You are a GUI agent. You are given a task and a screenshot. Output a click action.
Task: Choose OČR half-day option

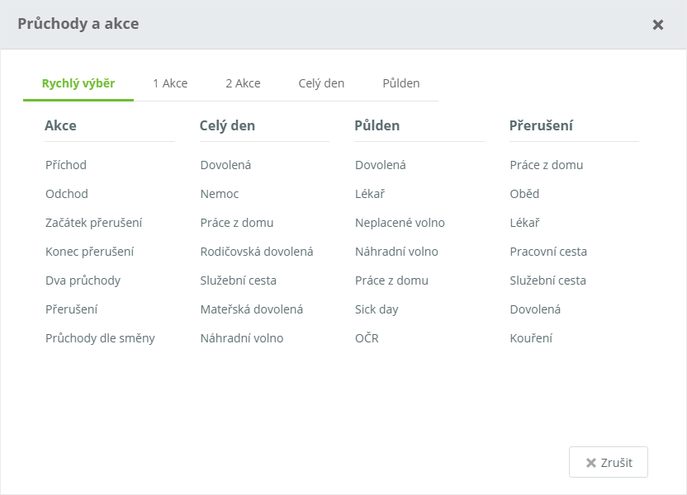(367, 338)
